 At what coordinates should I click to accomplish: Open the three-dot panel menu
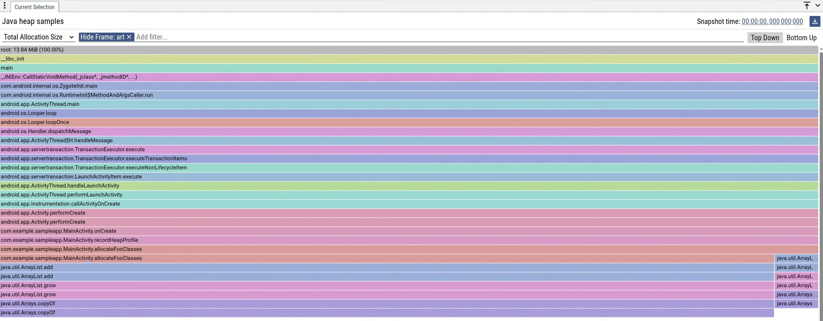5,6
